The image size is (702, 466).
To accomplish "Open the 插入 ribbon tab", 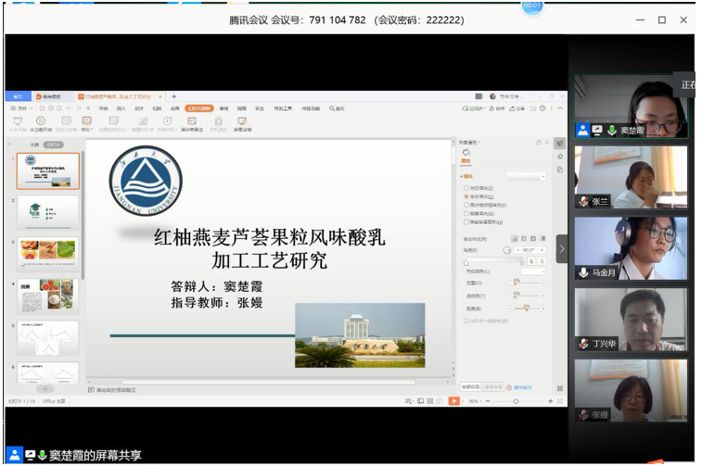I will [x=121, y=108].
